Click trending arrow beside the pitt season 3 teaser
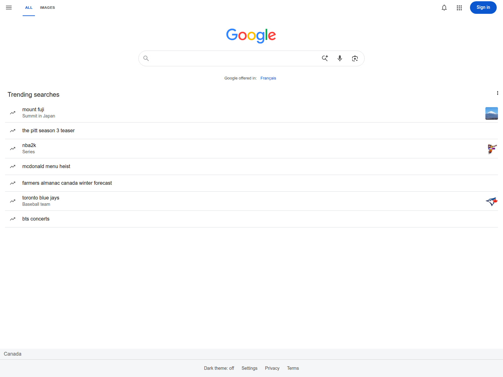Viewport: 503px width, 377px height. pyautogui.click(x=13, y=131)
